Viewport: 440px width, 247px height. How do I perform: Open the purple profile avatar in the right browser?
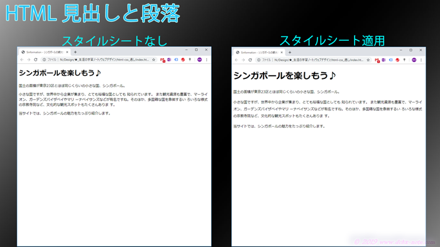[x=414, y=60]
